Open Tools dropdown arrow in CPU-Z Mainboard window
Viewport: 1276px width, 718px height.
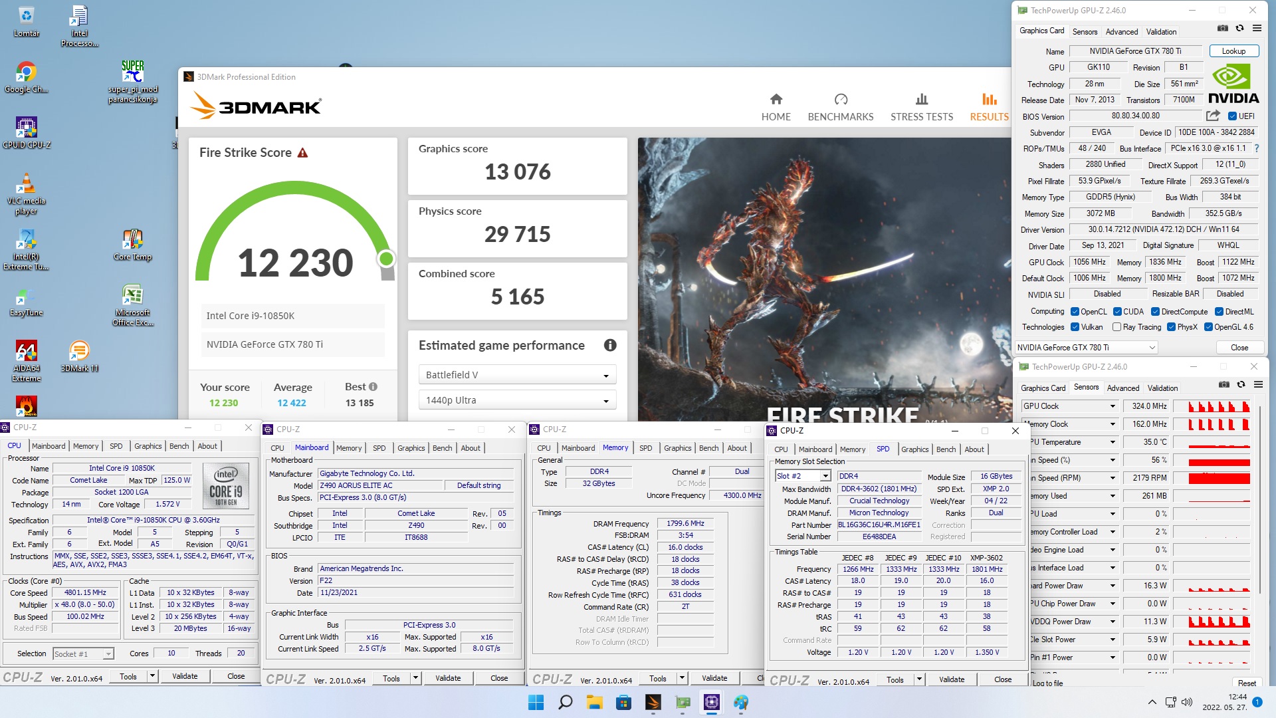(415, 678)
